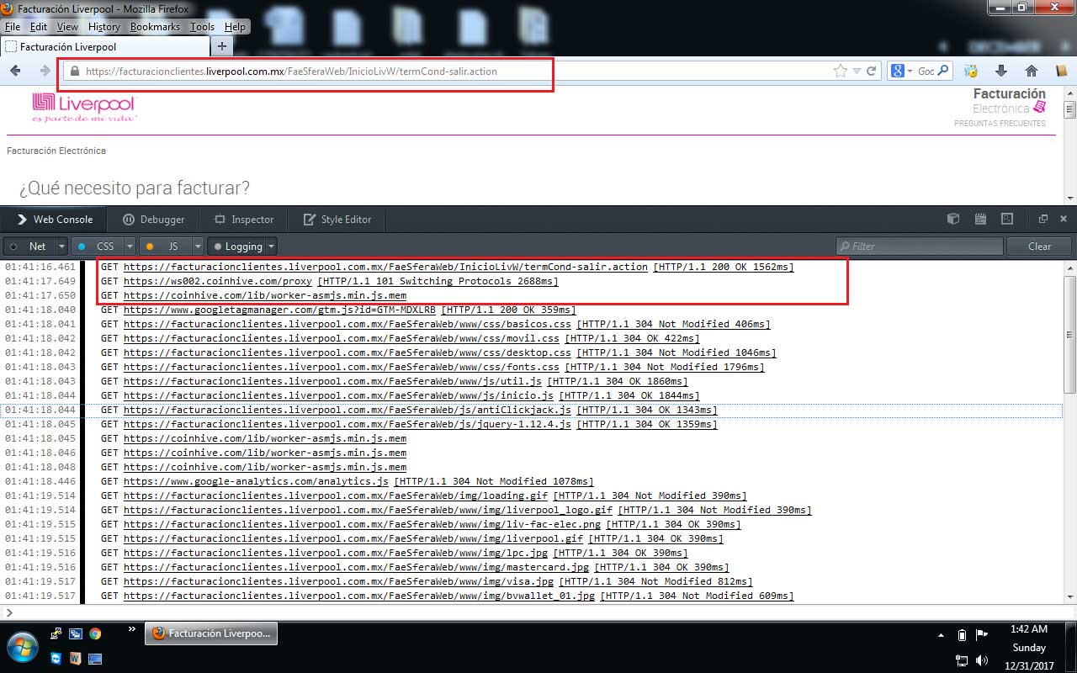Viewport: 1077px width, 673px height.
Task: Bookmark this page with the star icon
Action: (840, 72)
